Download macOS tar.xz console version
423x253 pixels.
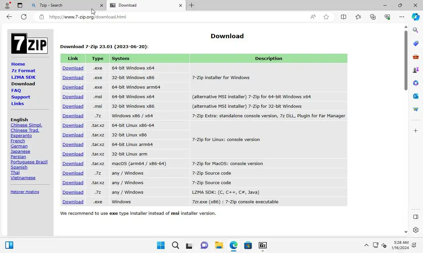(73, 163)
